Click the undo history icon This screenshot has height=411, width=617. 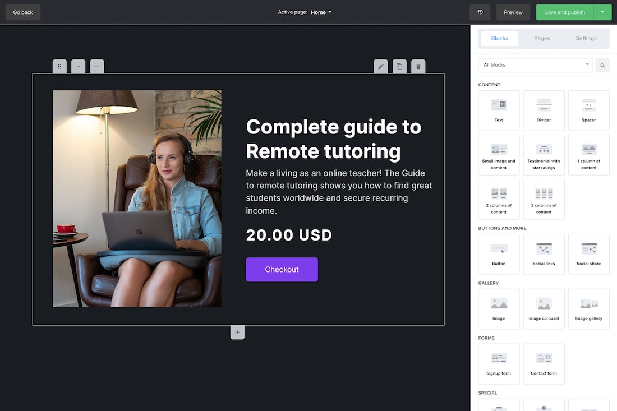pyautogui.click(x=480, y=12)
